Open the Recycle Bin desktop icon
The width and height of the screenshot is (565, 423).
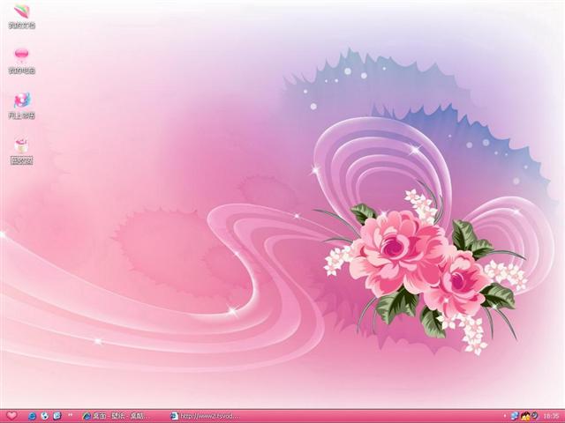click(21, 151)
